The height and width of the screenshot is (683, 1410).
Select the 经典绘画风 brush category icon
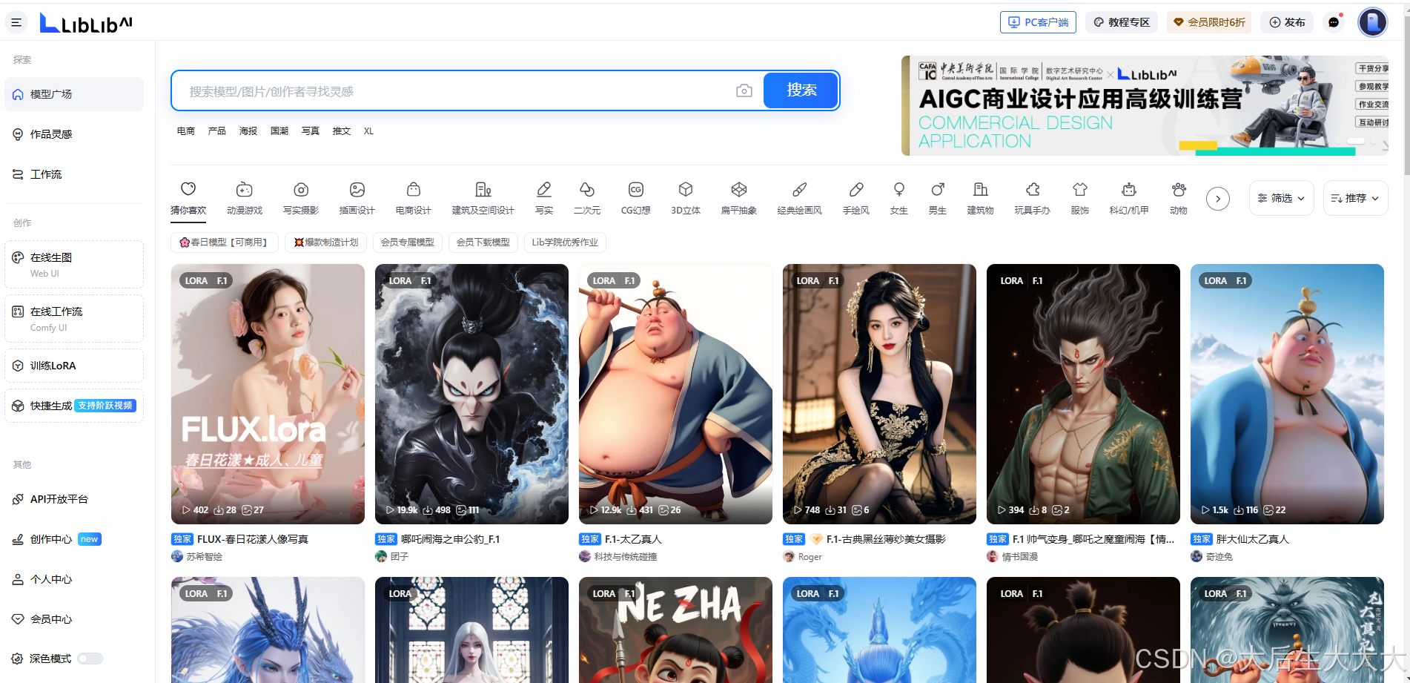click(x=800, y=190)
